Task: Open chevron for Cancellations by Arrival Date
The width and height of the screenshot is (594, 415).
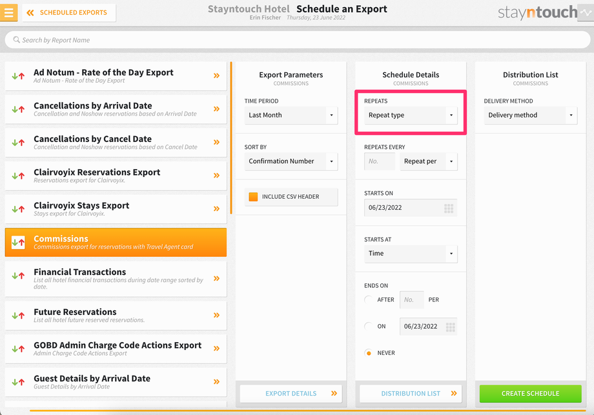Action: coord(216,109)
